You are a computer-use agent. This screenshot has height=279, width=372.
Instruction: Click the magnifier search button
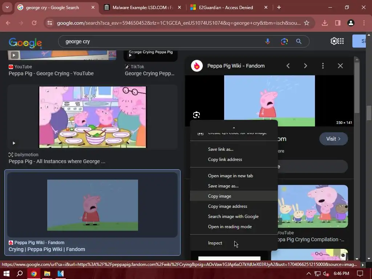point(299,41)
